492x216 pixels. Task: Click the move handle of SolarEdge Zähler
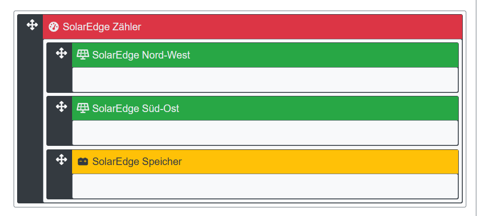tap(32, 25)
